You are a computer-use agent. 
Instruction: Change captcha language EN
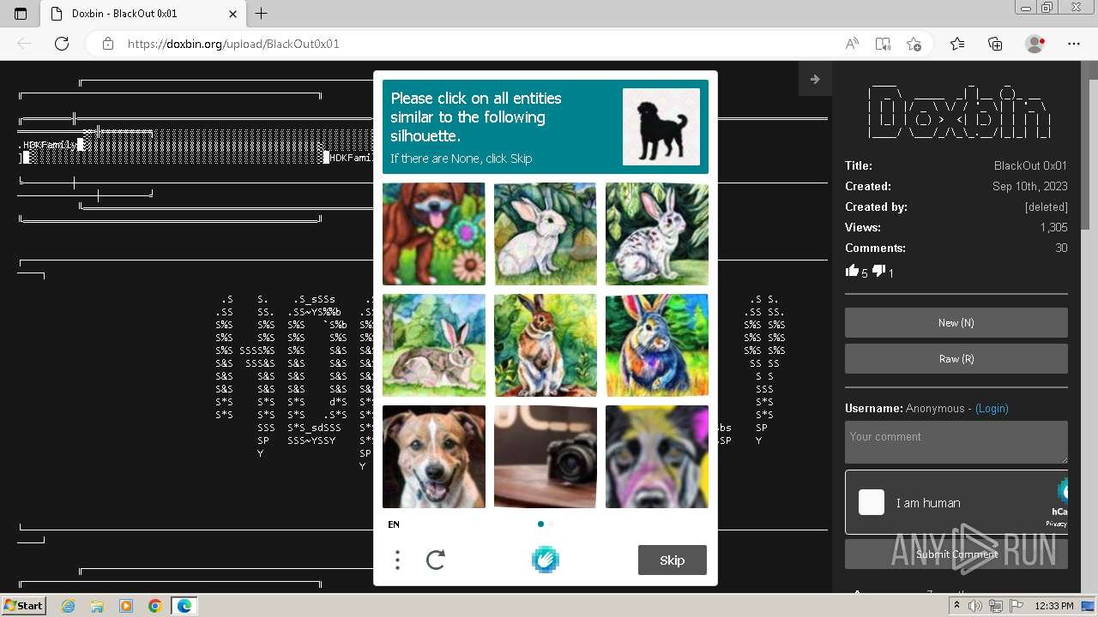[x=394, y=524]
